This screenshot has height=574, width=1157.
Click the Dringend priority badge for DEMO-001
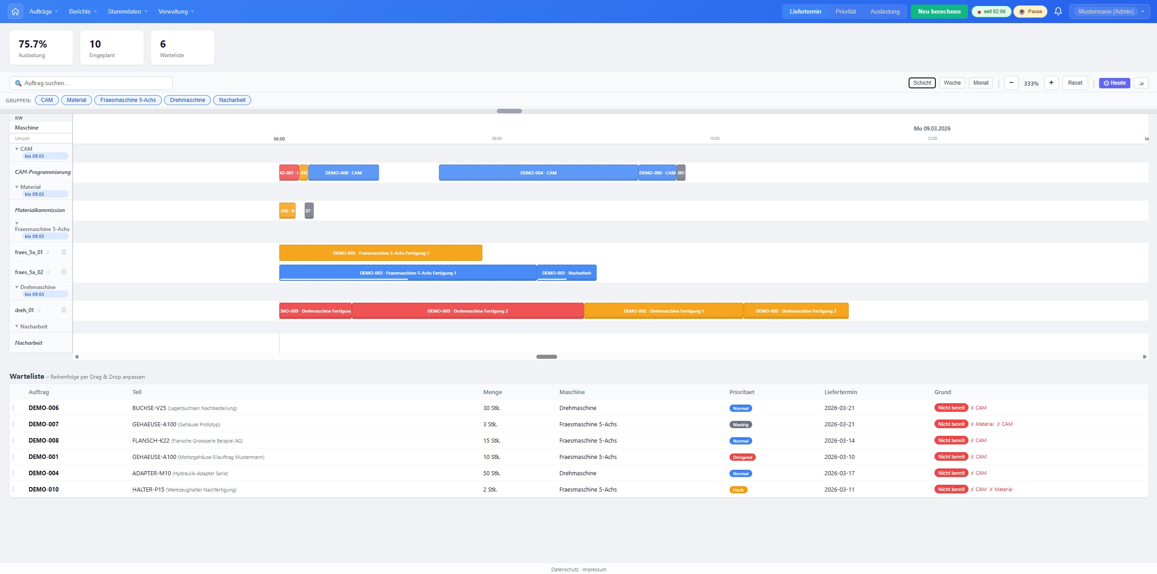[743, 457]
